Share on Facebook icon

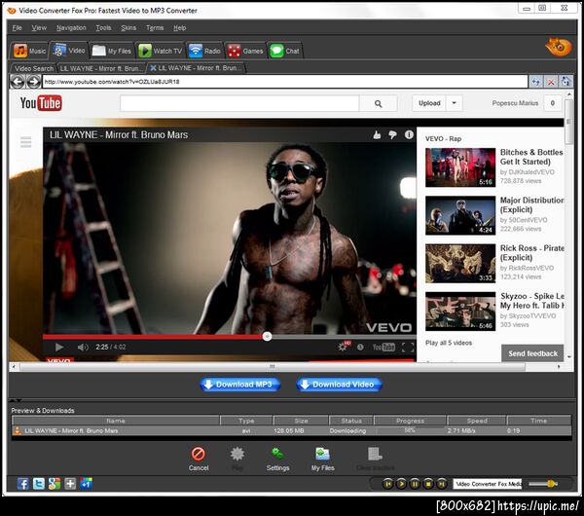pos(22,484)
